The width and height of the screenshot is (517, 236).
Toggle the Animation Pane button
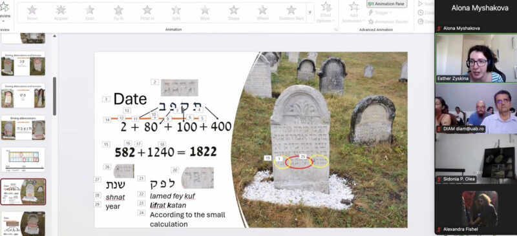(x=386, y=4)
